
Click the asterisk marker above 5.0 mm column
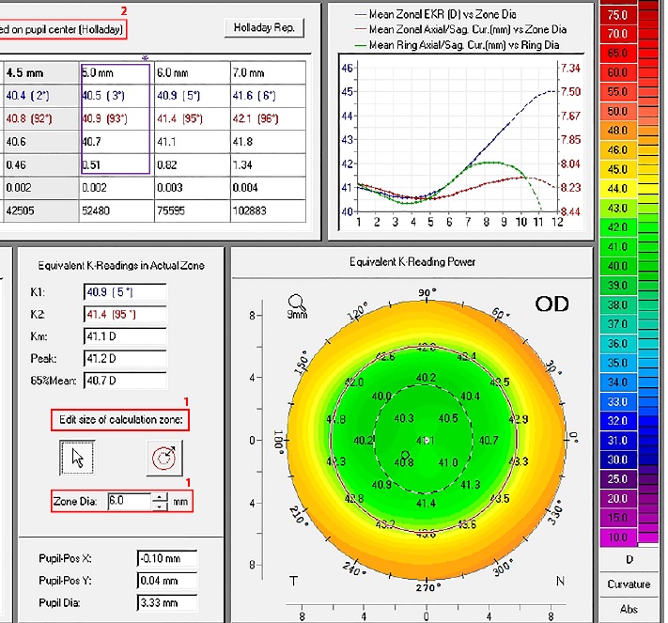click(x=145, y=59)
